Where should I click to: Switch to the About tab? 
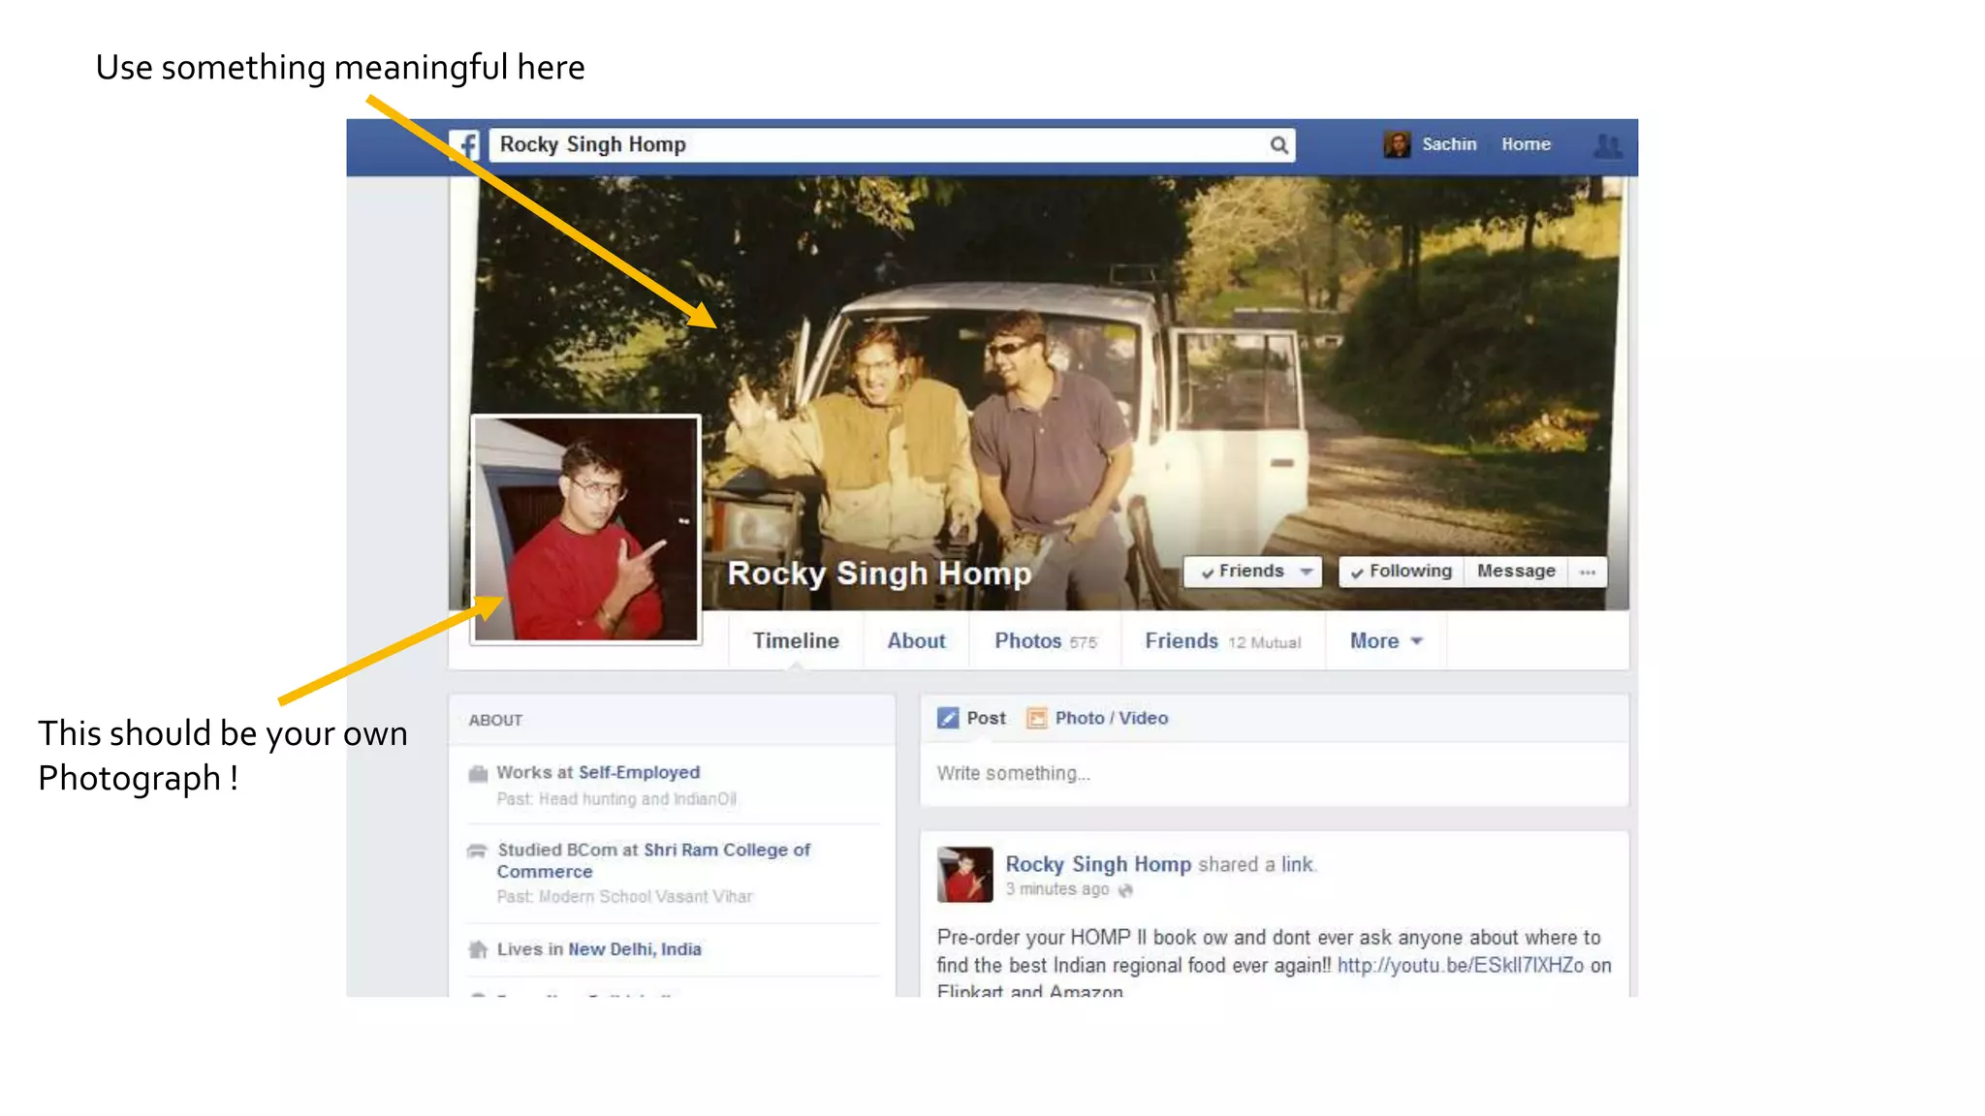(x=916, y=641)
